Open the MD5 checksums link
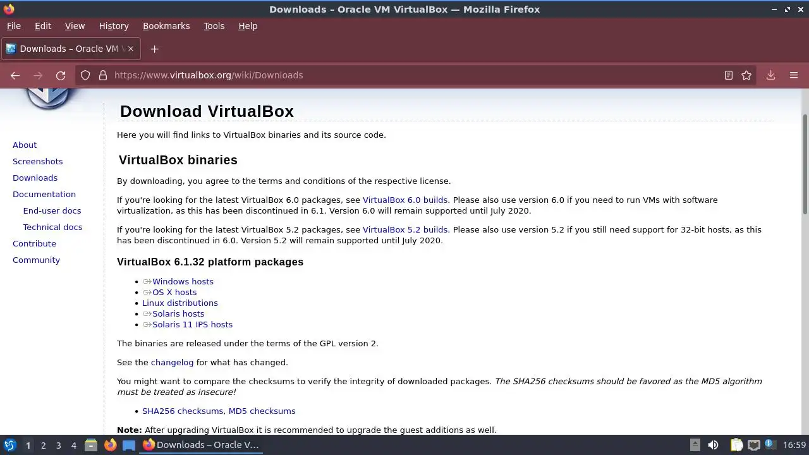This screenshot has height=455, width=809. [x=262, y=411]
